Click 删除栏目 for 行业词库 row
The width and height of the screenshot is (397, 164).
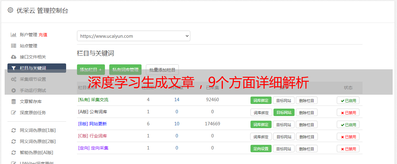coord(306,136)
